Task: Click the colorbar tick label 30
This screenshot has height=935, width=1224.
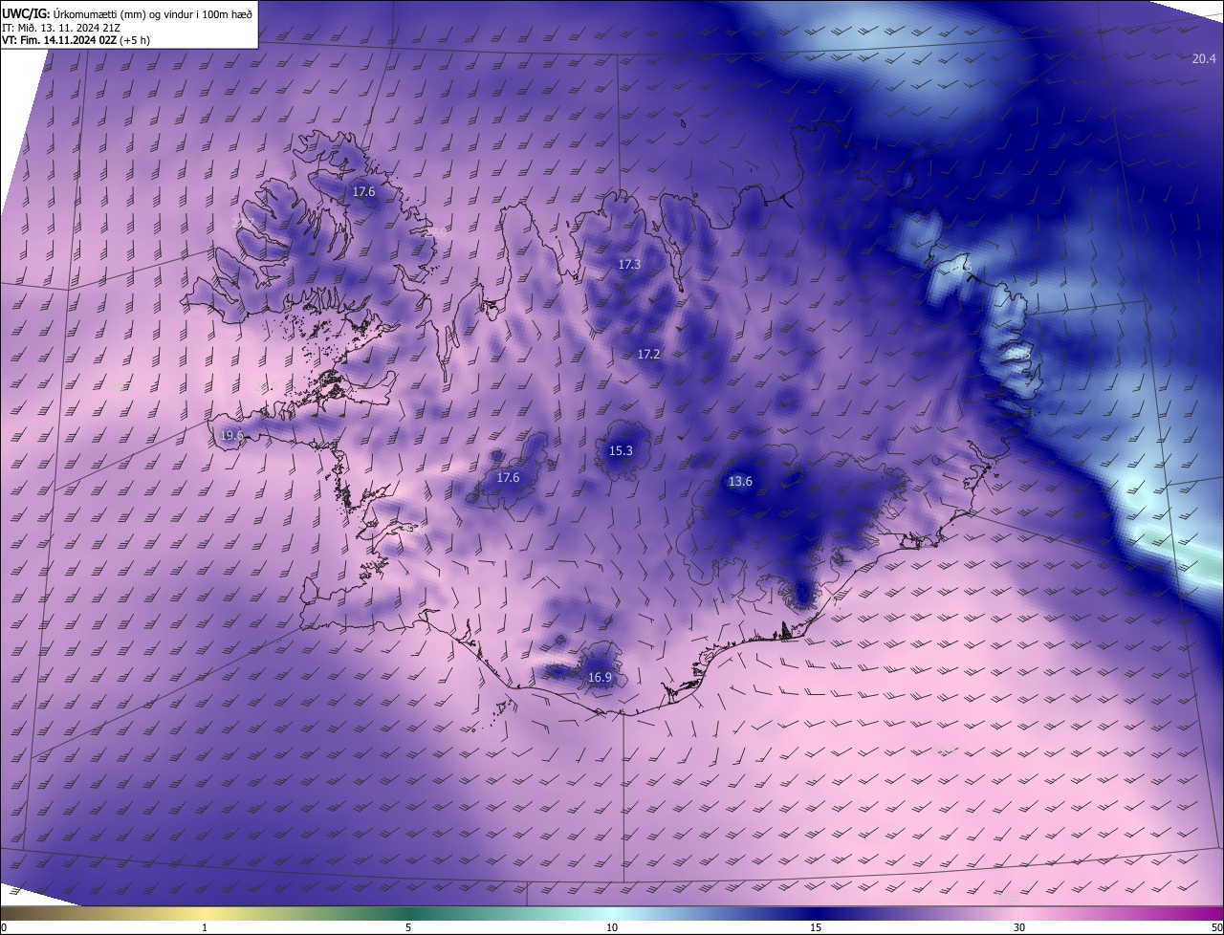Action: (x=1019, y=927)
